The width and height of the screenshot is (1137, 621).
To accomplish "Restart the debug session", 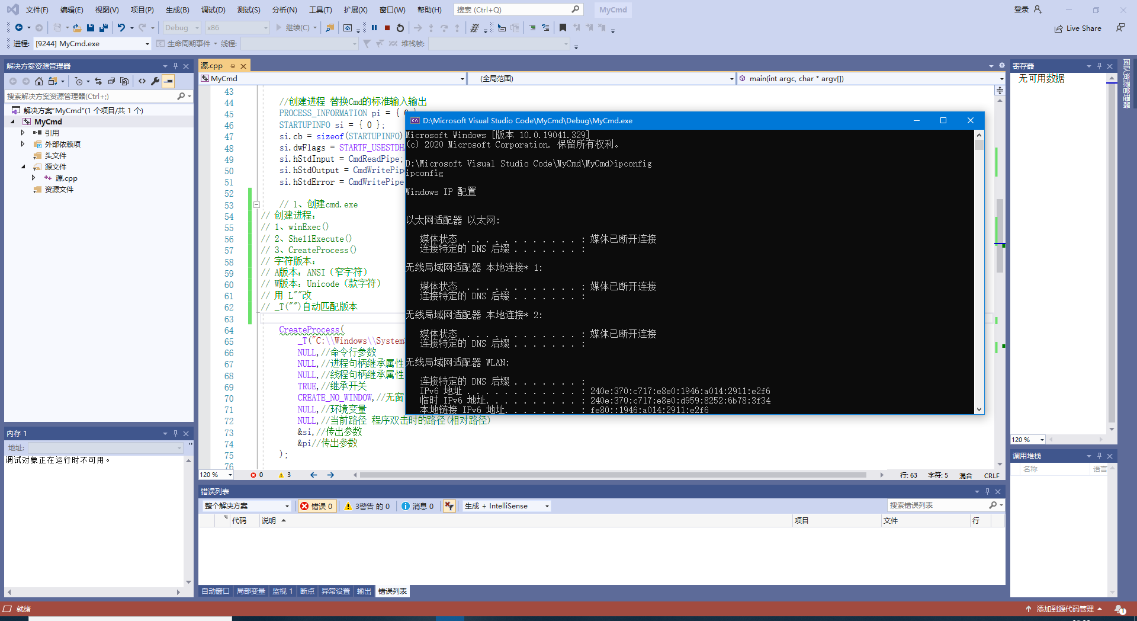I will (x=400, y=28).
